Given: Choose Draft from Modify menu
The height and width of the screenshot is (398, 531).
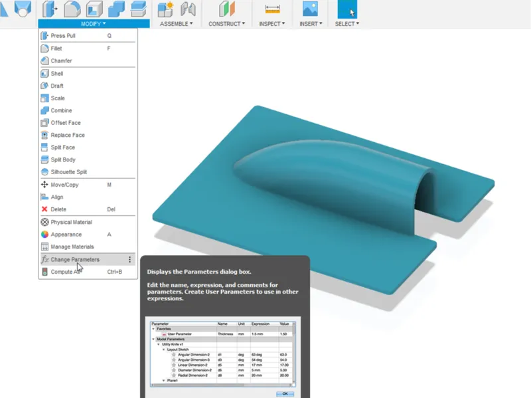Looking at the screenshot, I should tap(88, 86).
